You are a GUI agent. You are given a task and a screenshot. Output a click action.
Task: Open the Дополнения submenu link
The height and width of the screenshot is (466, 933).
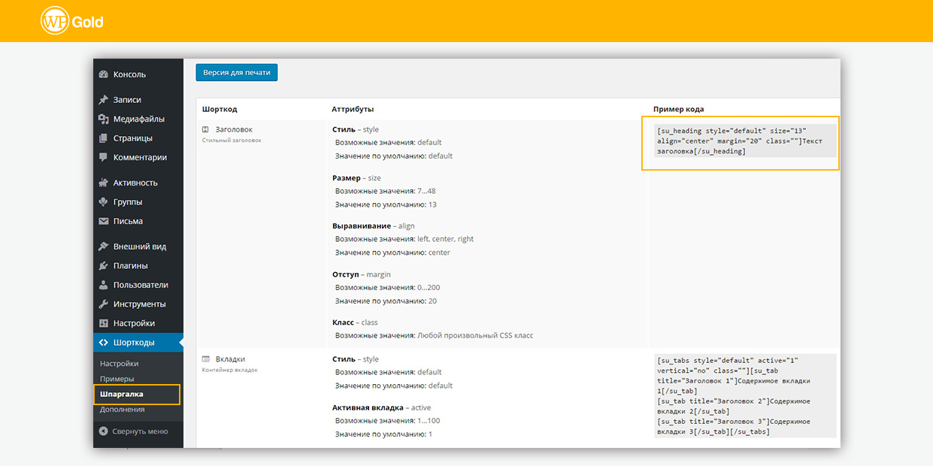click(x=122, y=410)
